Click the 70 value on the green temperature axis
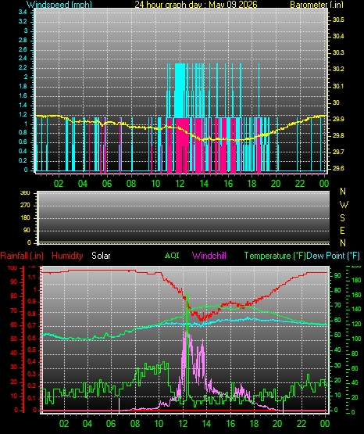Image resolution: width=364 pixels, height=434 pixels. tap(337, 305)
